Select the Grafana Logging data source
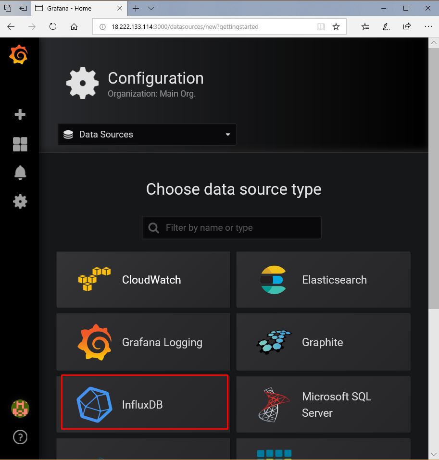 (x=143, y=342)
